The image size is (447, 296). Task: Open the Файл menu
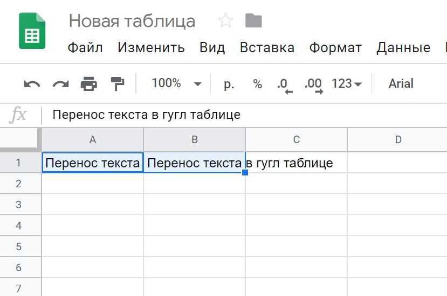[85, 48]
